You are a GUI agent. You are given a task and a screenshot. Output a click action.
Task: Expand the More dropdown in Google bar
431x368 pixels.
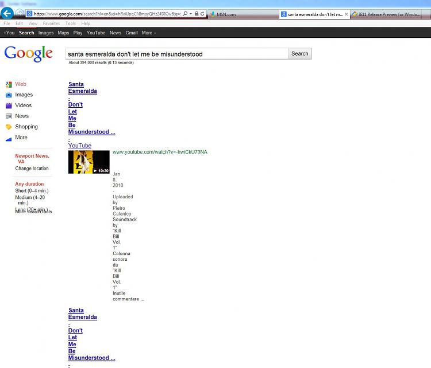(x=149, y=33)
